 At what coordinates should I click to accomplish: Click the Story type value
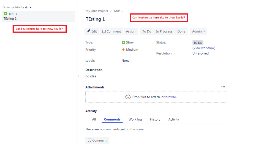130,42
